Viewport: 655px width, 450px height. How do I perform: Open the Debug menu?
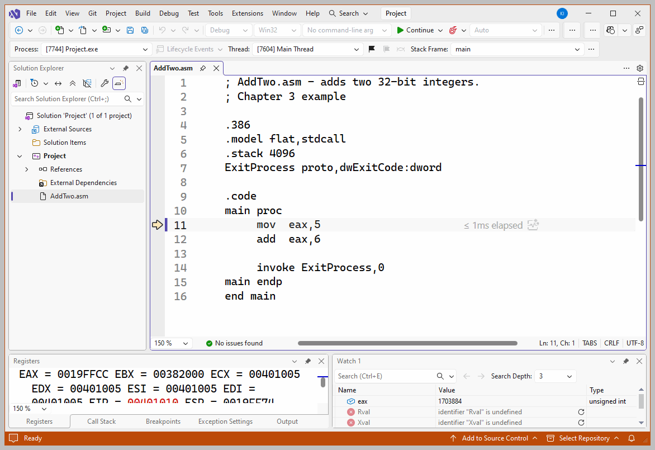click(169, 13)
